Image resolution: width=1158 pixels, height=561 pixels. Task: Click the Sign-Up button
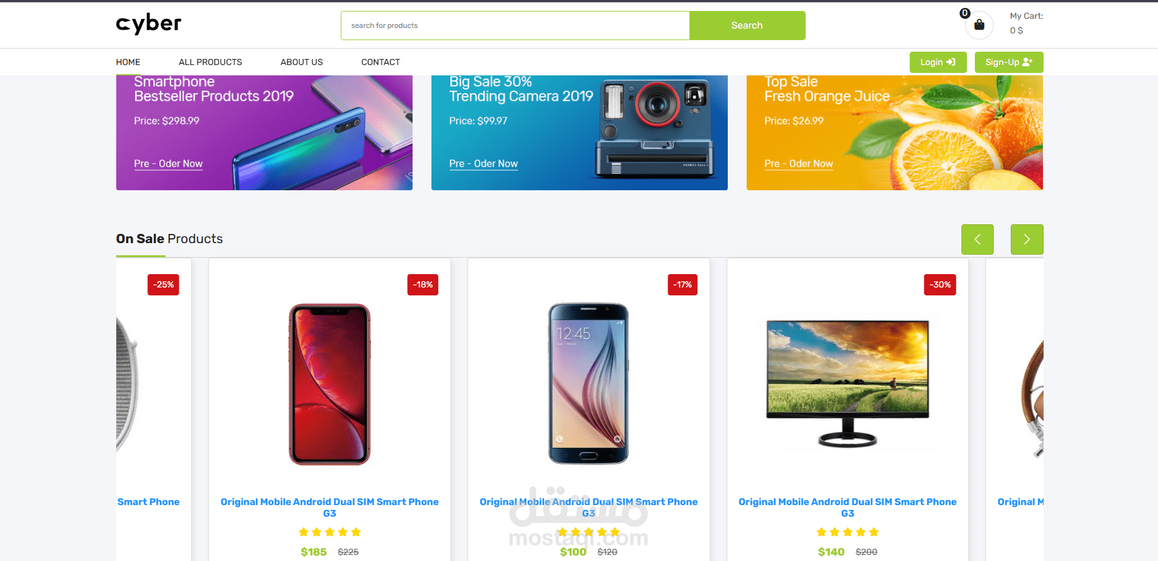pos(1009,62)
